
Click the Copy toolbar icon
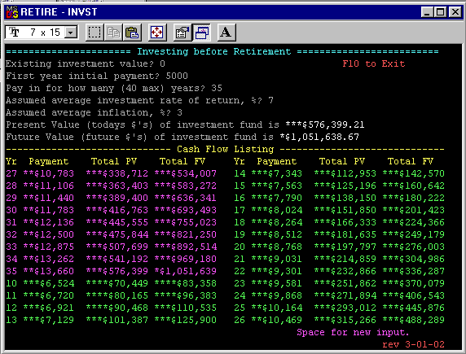(113, 33)
